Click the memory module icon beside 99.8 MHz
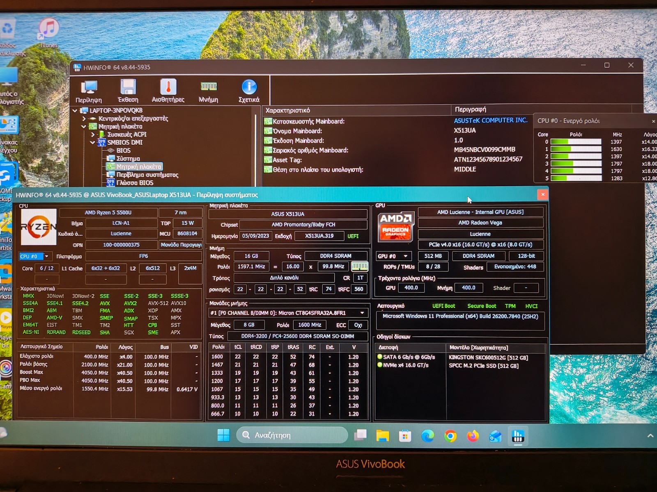This screenshot has width=657, height=492. (x=360, y=266)
